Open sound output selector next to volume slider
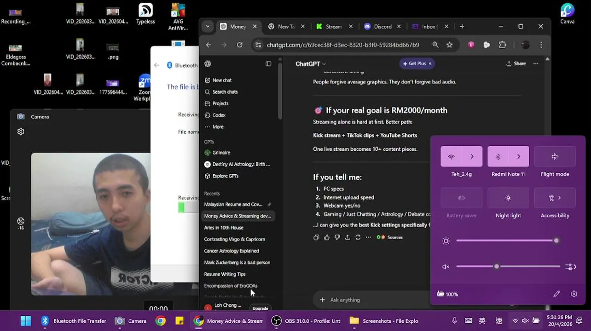The width and height of the screenshot is (591, 331). click(571, 267)
